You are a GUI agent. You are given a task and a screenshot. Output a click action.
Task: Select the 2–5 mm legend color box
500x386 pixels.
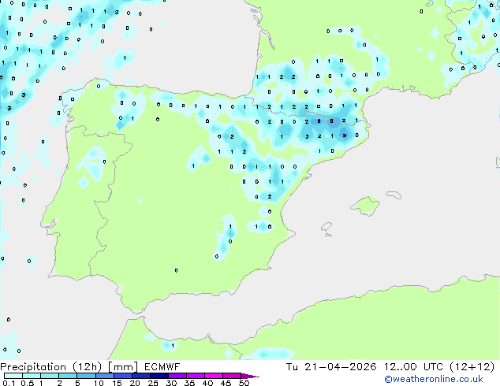click(68, 376)
